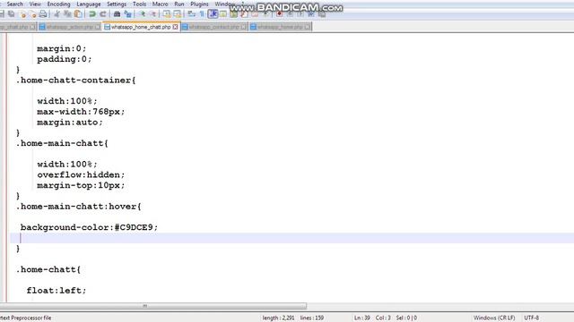Switch to whatsapp_action.php tab

click(70, 27)
